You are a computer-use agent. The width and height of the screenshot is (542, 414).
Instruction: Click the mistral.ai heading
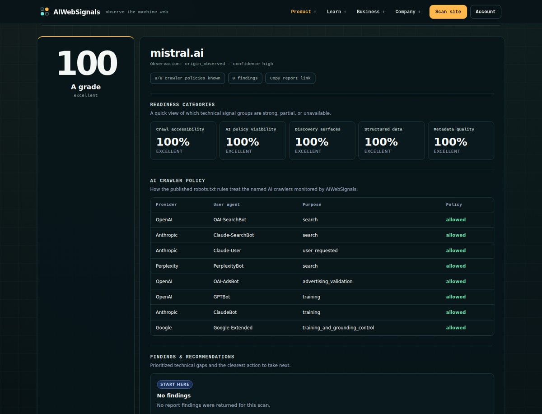point(177,53)
